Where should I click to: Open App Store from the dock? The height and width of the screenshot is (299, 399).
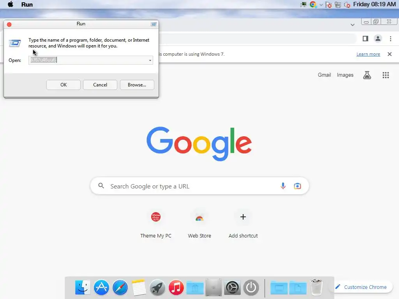click(101, 287)
